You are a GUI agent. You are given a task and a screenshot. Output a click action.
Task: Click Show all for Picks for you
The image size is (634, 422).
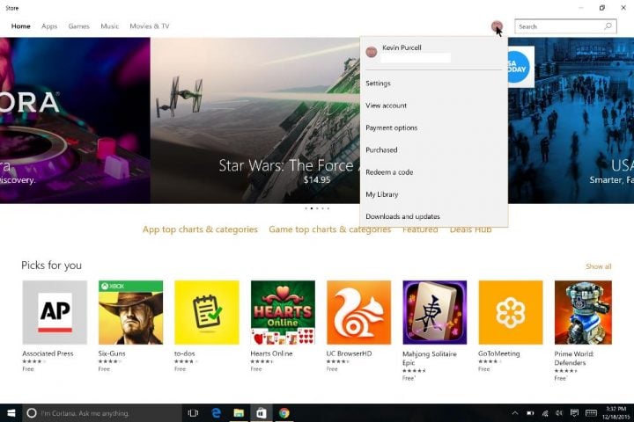599,266
